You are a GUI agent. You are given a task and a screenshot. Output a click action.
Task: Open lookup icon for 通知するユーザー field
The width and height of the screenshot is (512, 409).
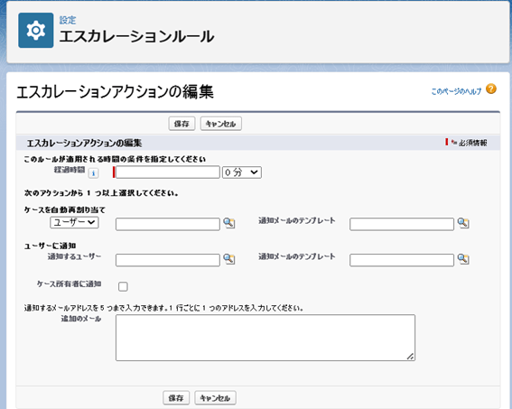229,259
